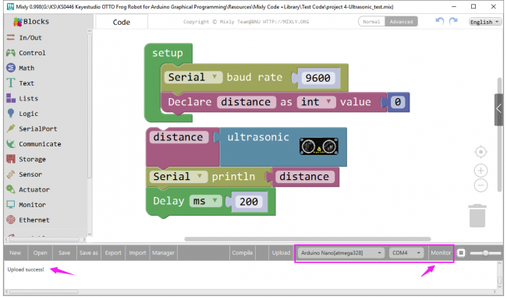This screenshot has width=507, height=299.
Task: Zoom in with the plus icon
Action: 480,171
